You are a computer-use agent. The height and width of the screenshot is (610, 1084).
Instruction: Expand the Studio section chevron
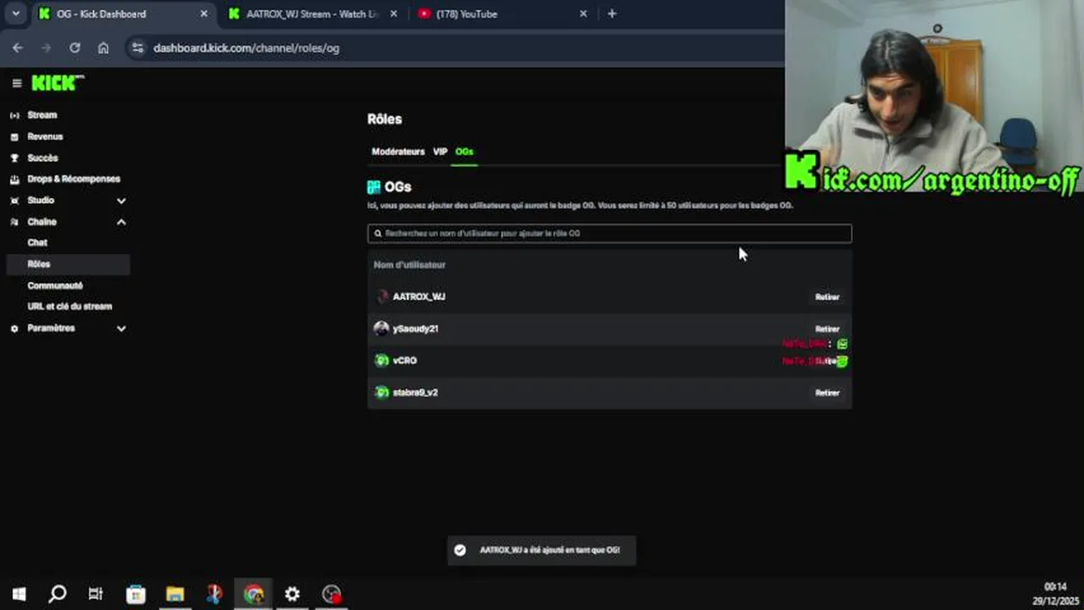pos(121,201)
